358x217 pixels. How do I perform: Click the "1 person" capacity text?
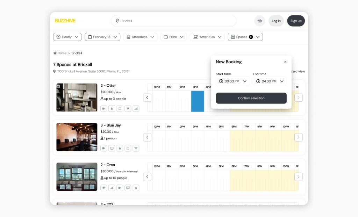coord(110,138)
